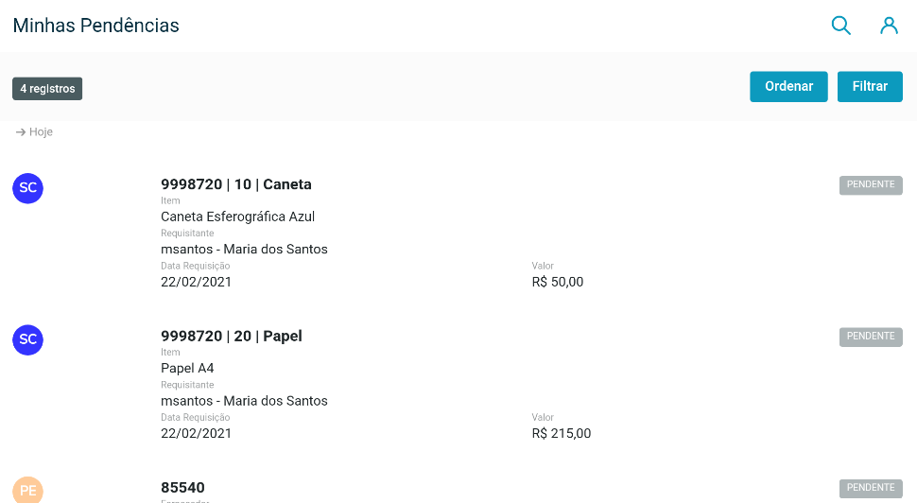Open the Filtrar filter options
The width and height of the screenshot is (917, 503).
point(870,86)
